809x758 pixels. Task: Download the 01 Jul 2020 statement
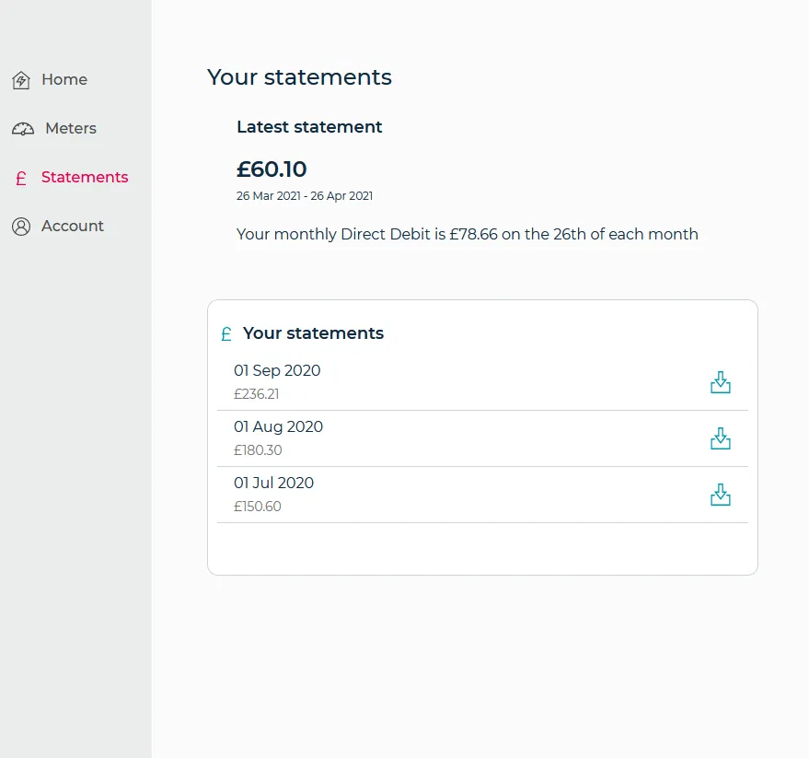point(721,496)
